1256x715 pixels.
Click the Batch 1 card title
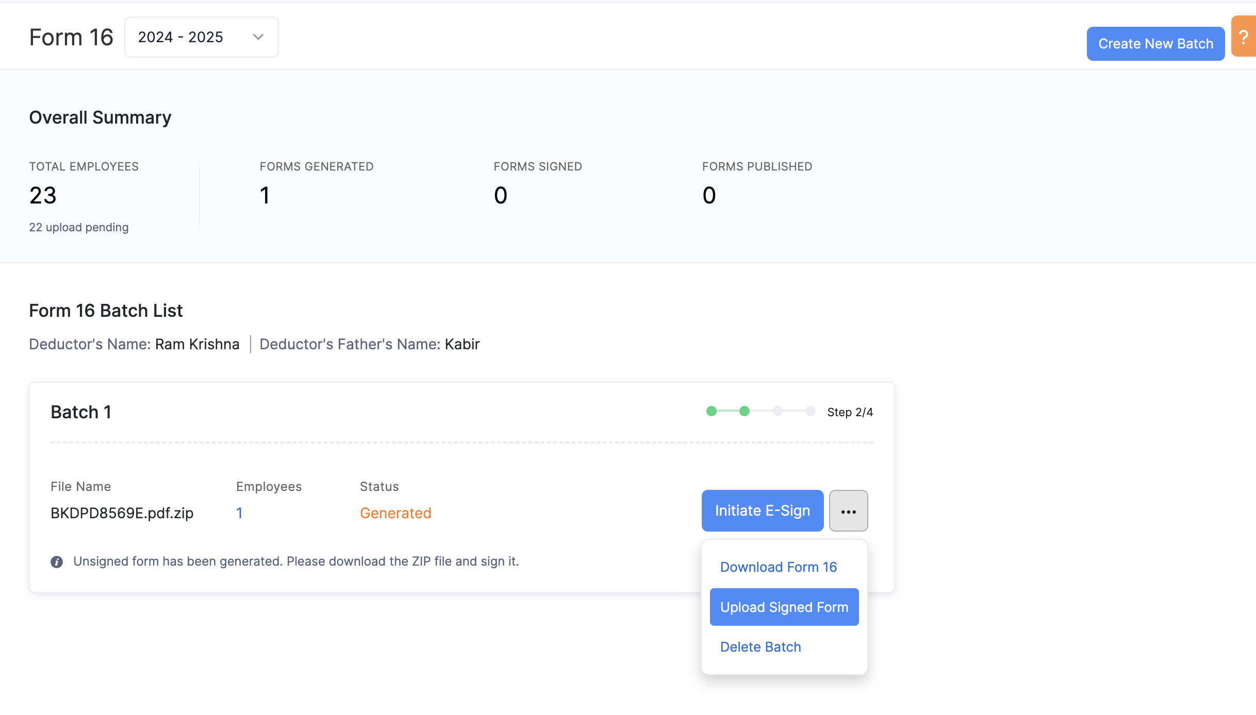(81, 412)
